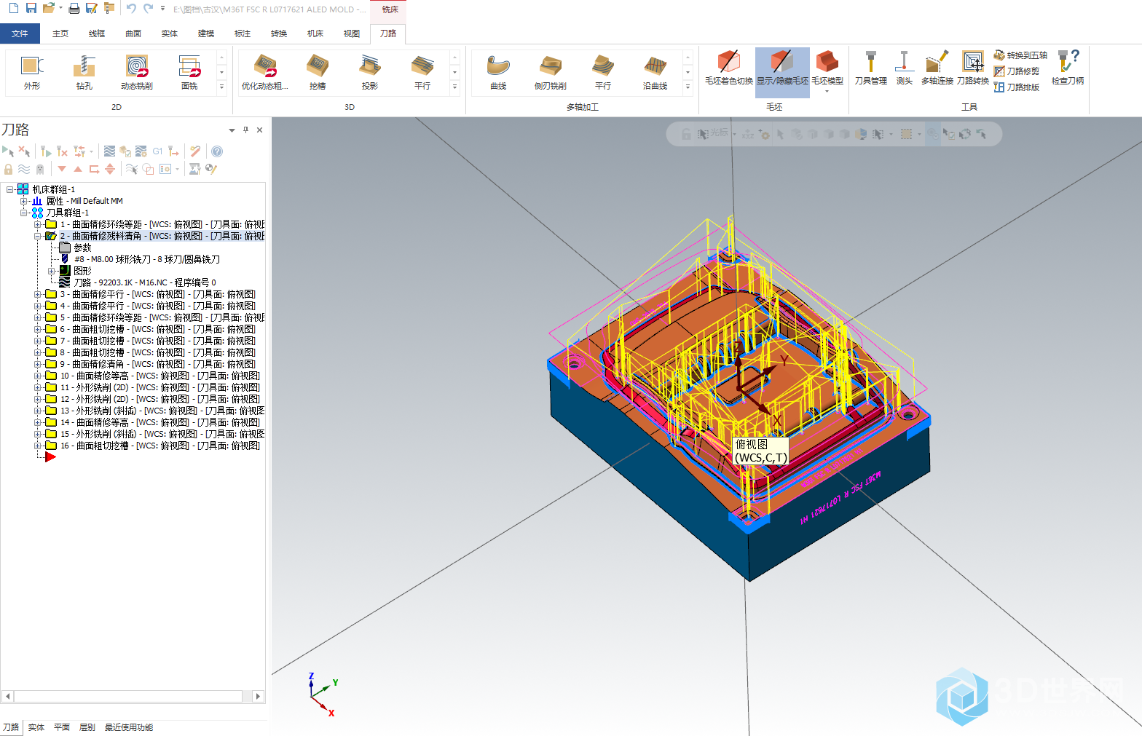This screenshot has height=736, width=1142.
Task: Switch to the 曲面 ribbon tab
Action: point(133,33)
